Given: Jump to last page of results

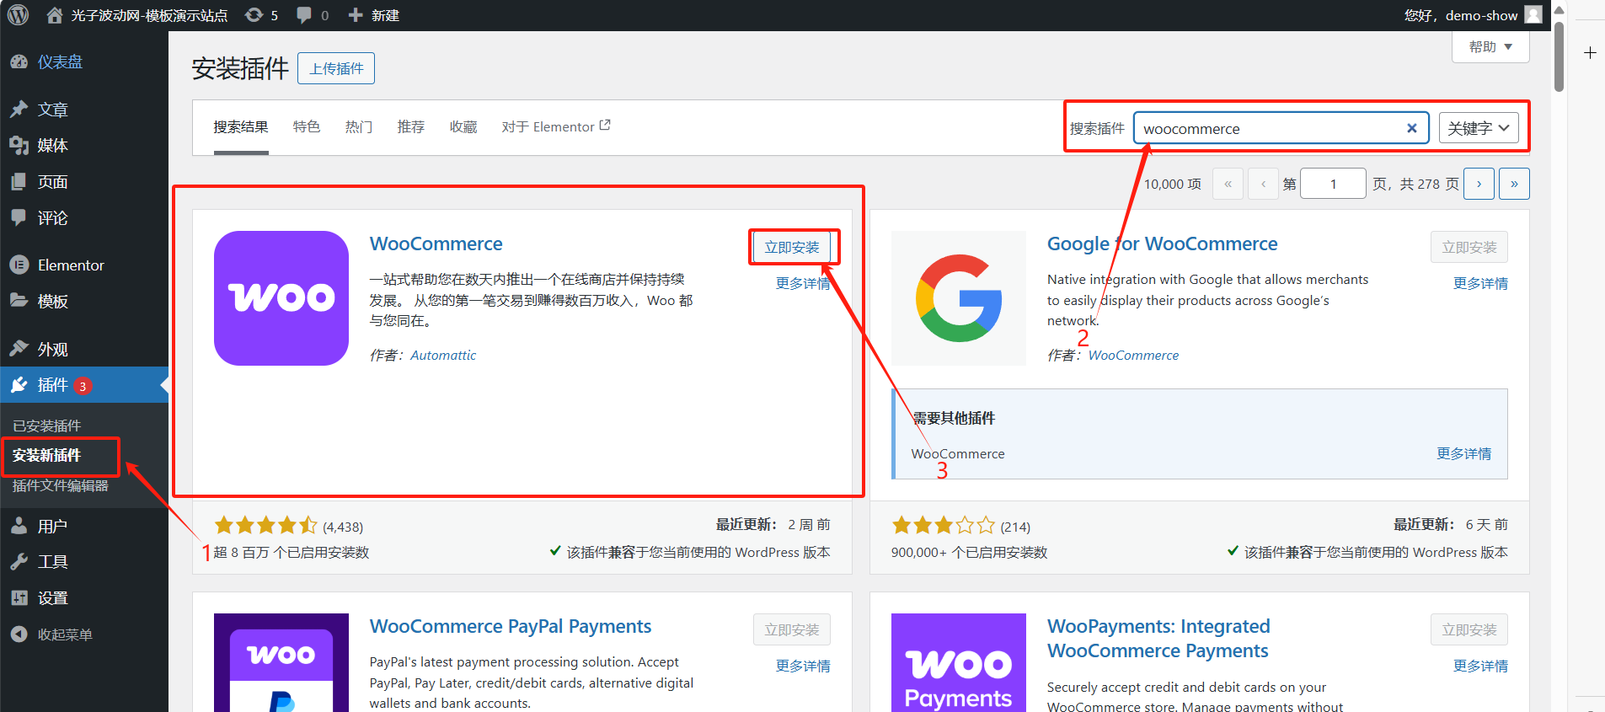Looking at the screenshot, I should coord(1514,184).
